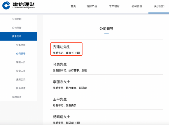Screen dimensions: 169x125
Task: Select 公司领导 sidebar sub-item
Action: coord(21,54)
